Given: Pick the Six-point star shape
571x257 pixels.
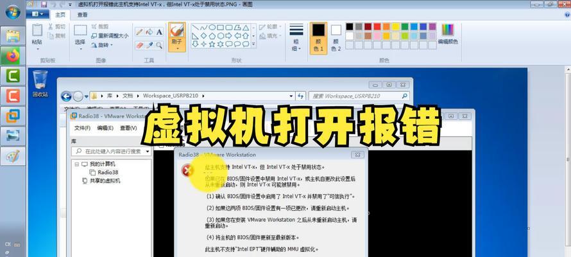Looking at the screenshot, I should 220,44.
